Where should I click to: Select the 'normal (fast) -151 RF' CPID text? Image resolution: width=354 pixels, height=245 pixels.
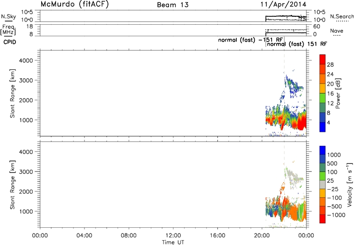click(x=250, y=40)
